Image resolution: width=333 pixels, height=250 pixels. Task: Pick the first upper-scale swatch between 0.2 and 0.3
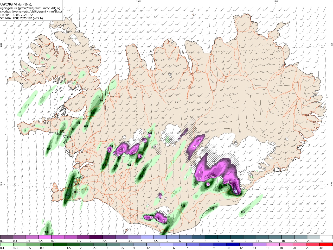pos(7,237)
